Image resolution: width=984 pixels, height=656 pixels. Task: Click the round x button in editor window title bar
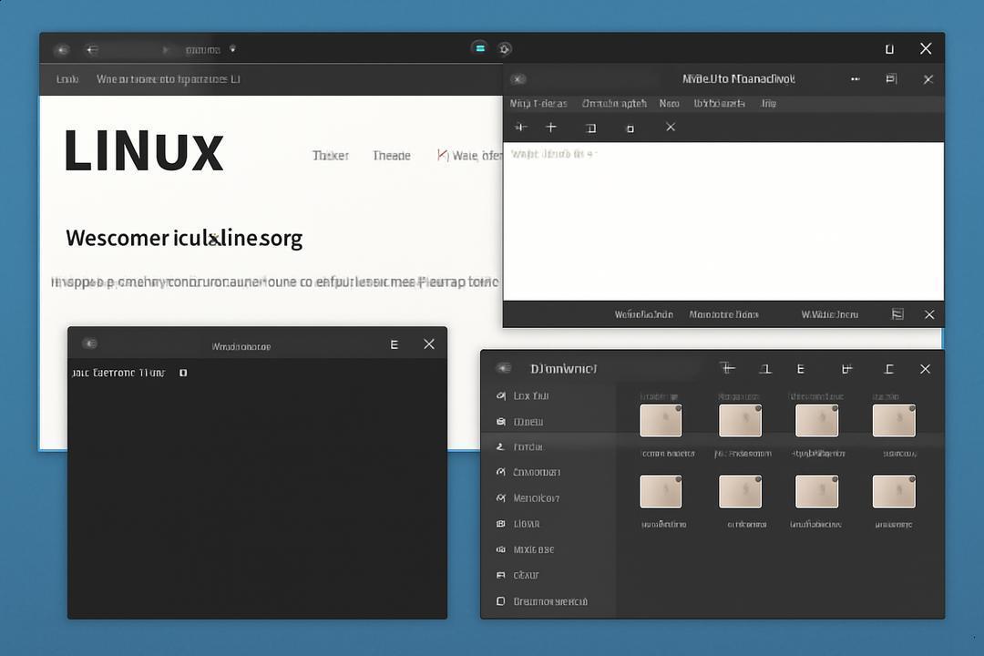coord(518,79)
